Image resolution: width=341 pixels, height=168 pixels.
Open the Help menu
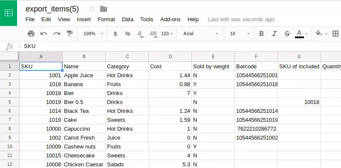tap(193, 20)
